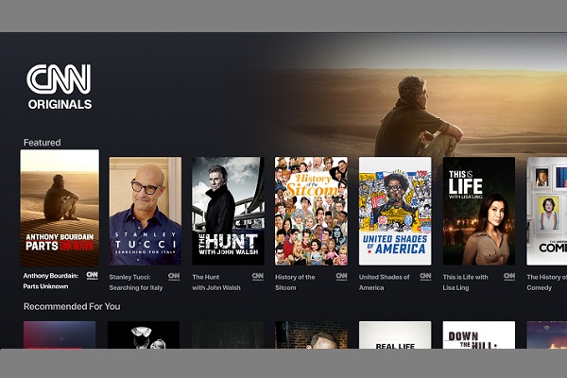Image resolution: width=567 pixels, height=378 pixels.
Task: Click CNN badge beside The Hunt title
Action: (x=258, y=277)
